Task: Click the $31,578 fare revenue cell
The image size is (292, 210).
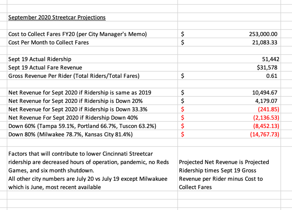Action: click(x=229, y=67)
